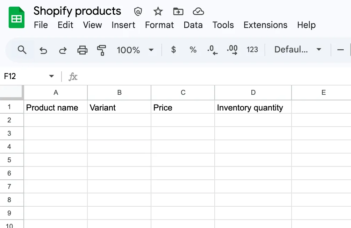The width and height of the screenshot is (351, 228).
Task: Select all cells with corner button
Action: 12,92
